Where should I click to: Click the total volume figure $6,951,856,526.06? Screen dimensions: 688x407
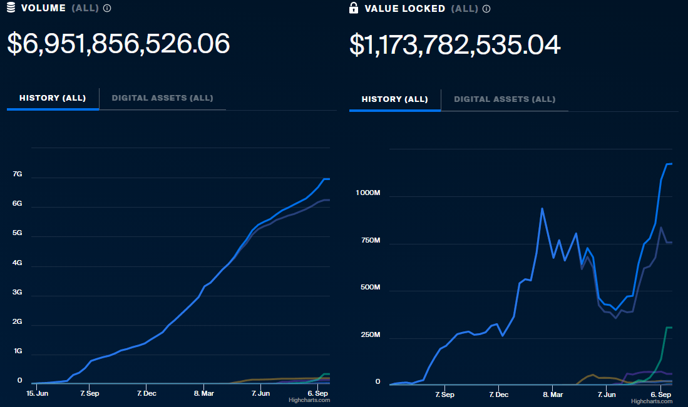[118, 44]
